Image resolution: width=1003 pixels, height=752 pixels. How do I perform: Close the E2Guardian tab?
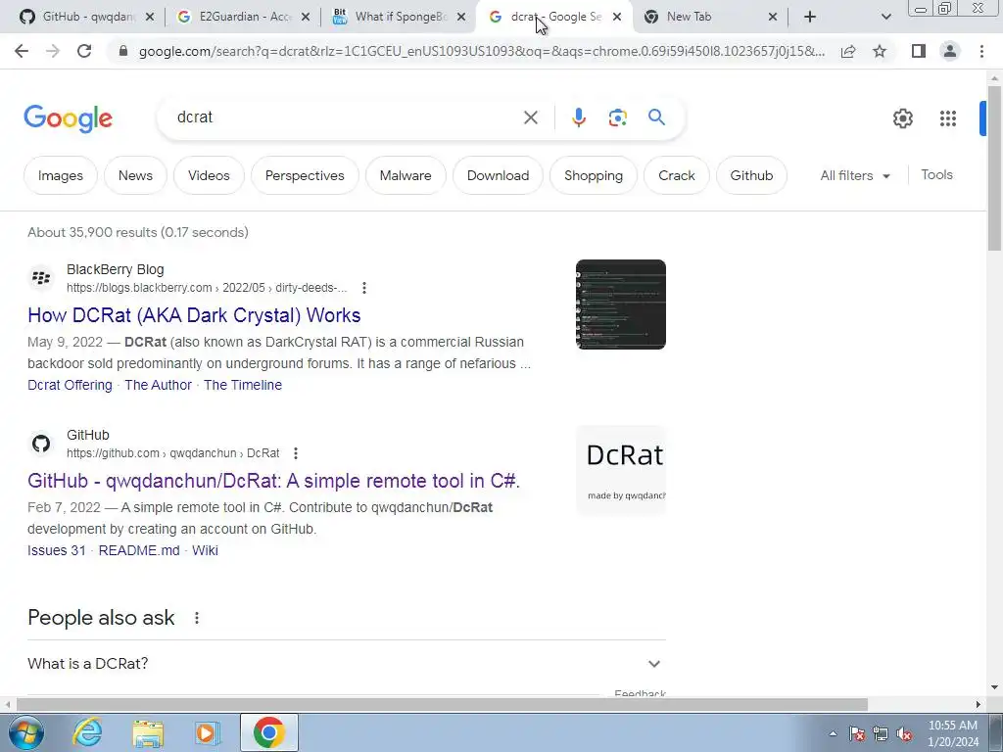pos(306,17)
